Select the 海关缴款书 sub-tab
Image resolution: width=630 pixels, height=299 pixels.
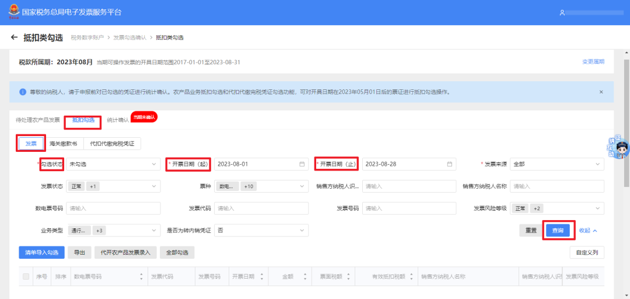(64, 143)
